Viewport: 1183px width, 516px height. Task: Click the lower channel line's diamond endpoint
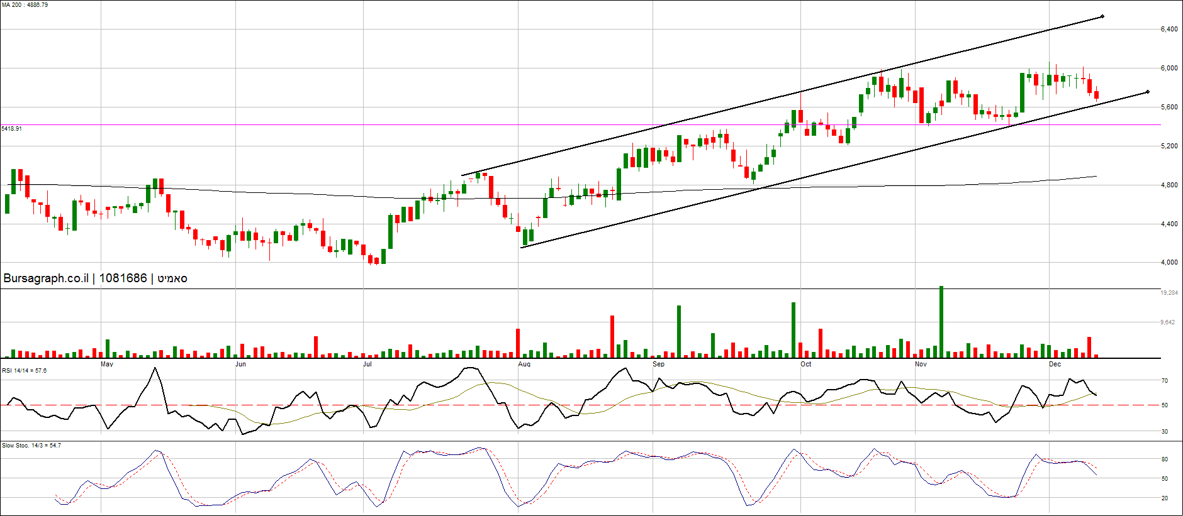coord(1148,92)
